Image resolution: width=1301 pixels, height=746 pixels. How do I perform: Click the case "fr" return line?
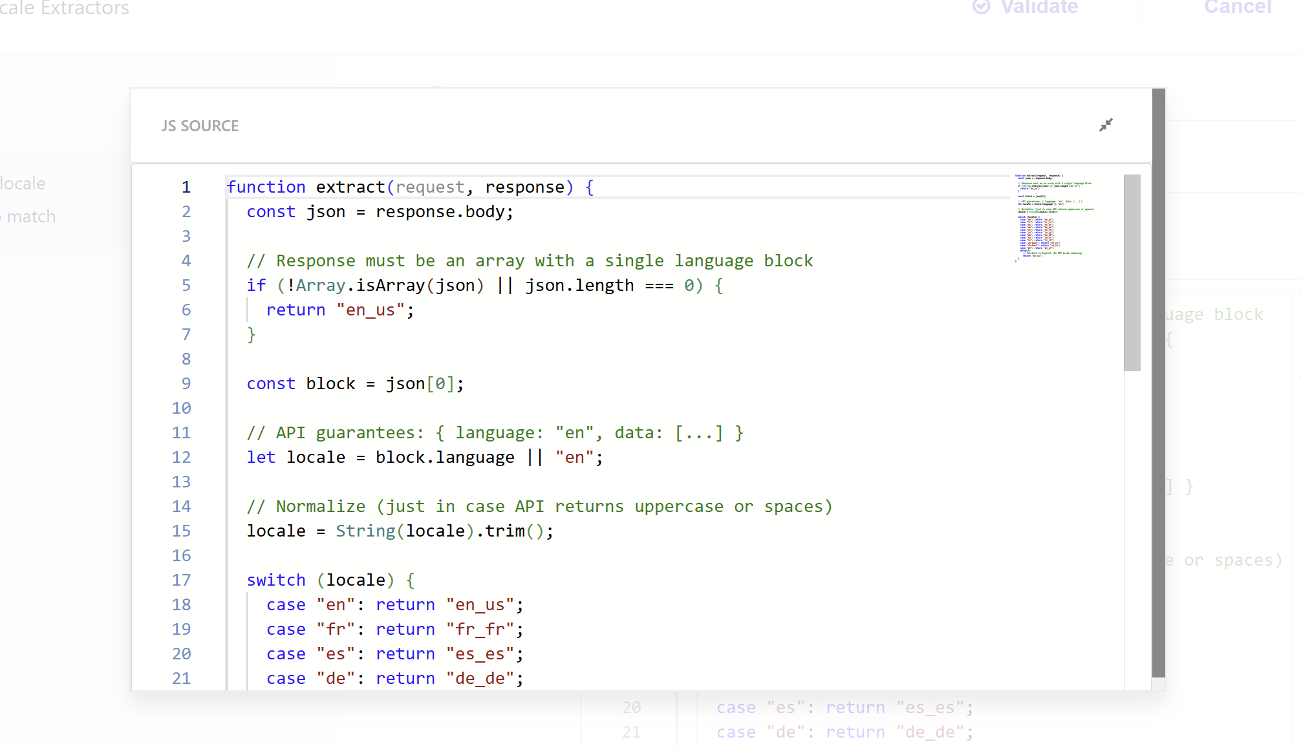394,630
